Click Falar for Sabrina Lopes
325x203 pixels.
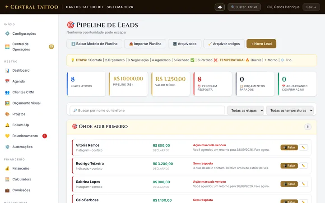(x=289, y=184)
